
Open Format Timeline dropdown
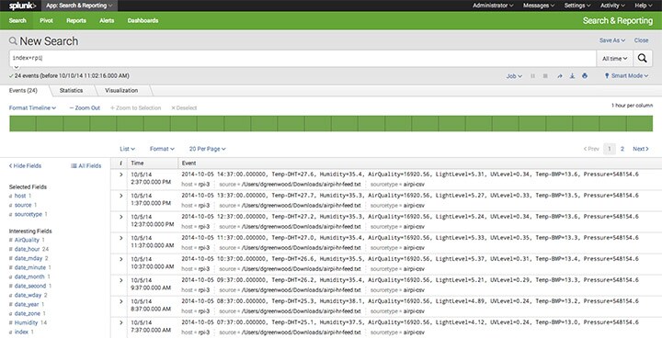[x=32, y=108]
